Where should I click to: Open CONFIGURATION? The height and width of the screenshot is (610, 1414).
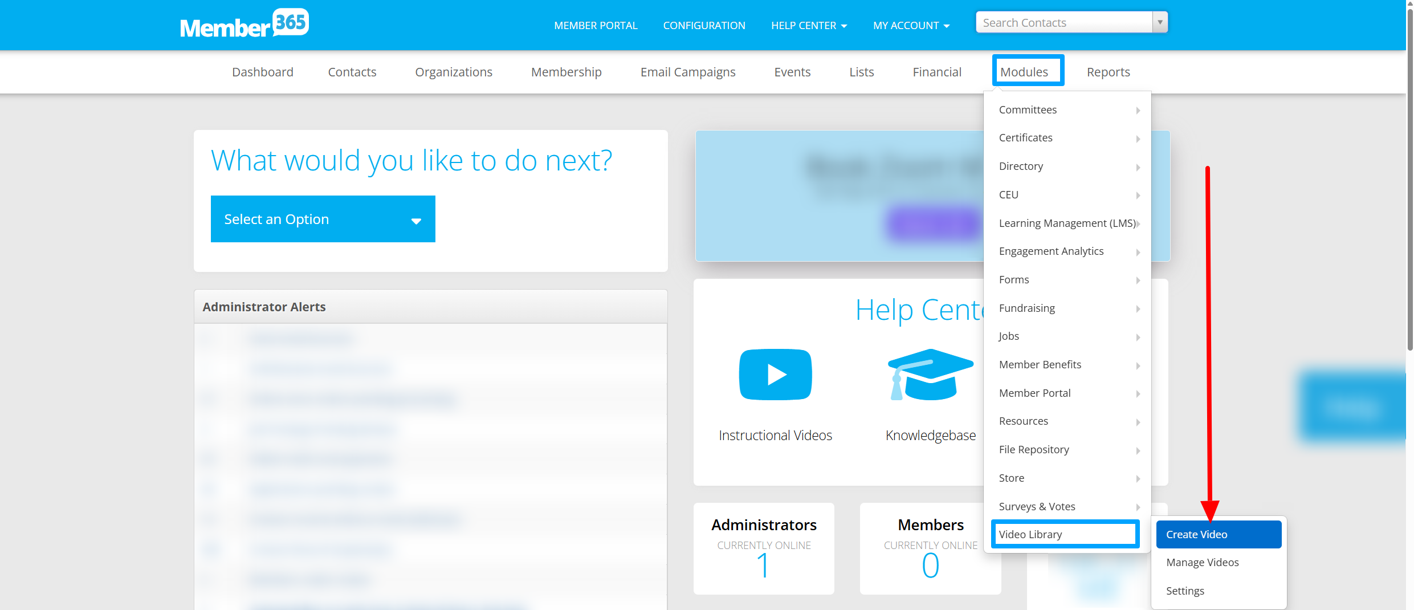(704, 26)
